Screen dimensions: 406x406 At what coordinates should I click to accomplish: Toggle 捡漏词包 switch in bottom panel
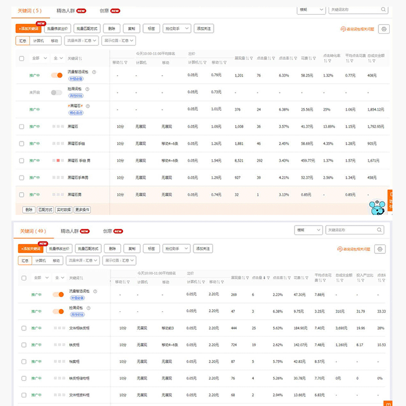click(x=58, y=311)
